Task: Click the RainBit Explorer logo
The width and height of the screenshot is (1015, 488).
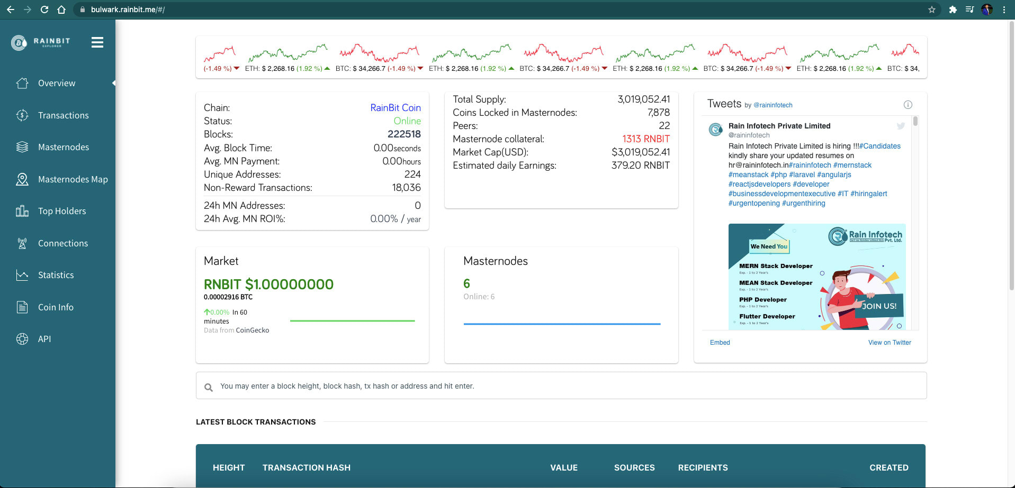Action: pyautogui.click(x=40, y=42)
